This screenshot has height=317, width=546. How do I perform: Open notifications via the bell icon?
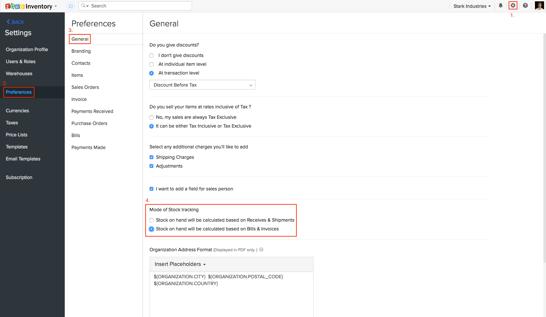[x=500, y=6]
